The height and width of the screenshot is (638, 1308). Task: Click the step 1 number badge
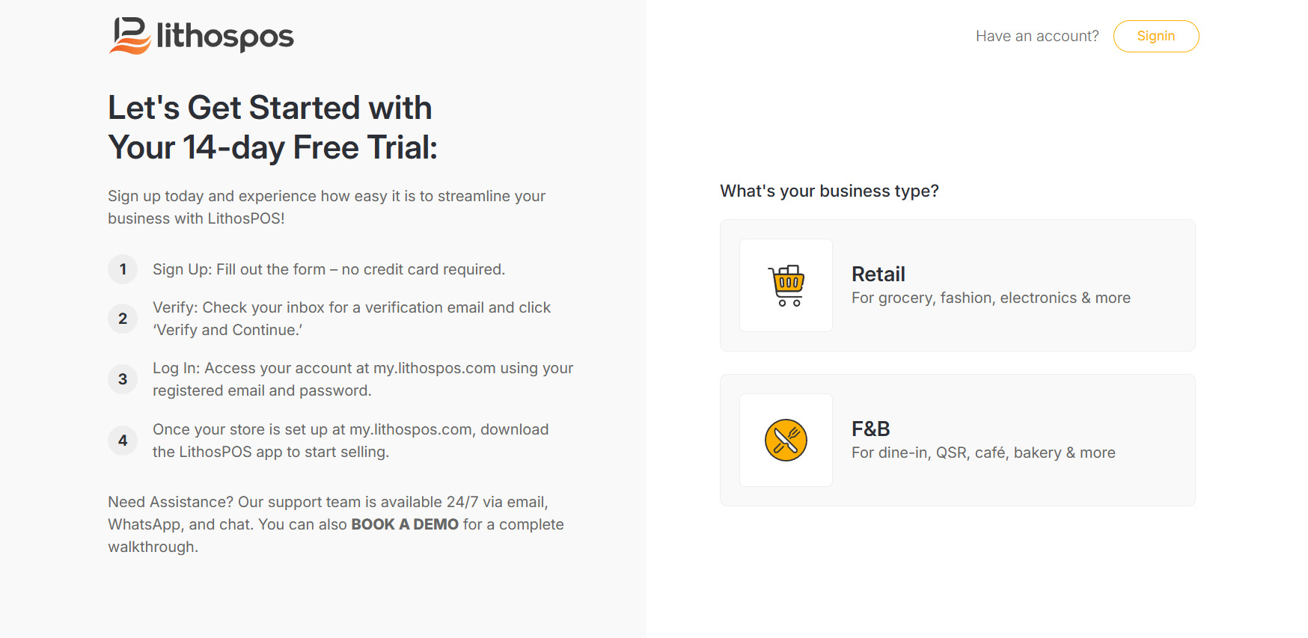tap(123, 269)
